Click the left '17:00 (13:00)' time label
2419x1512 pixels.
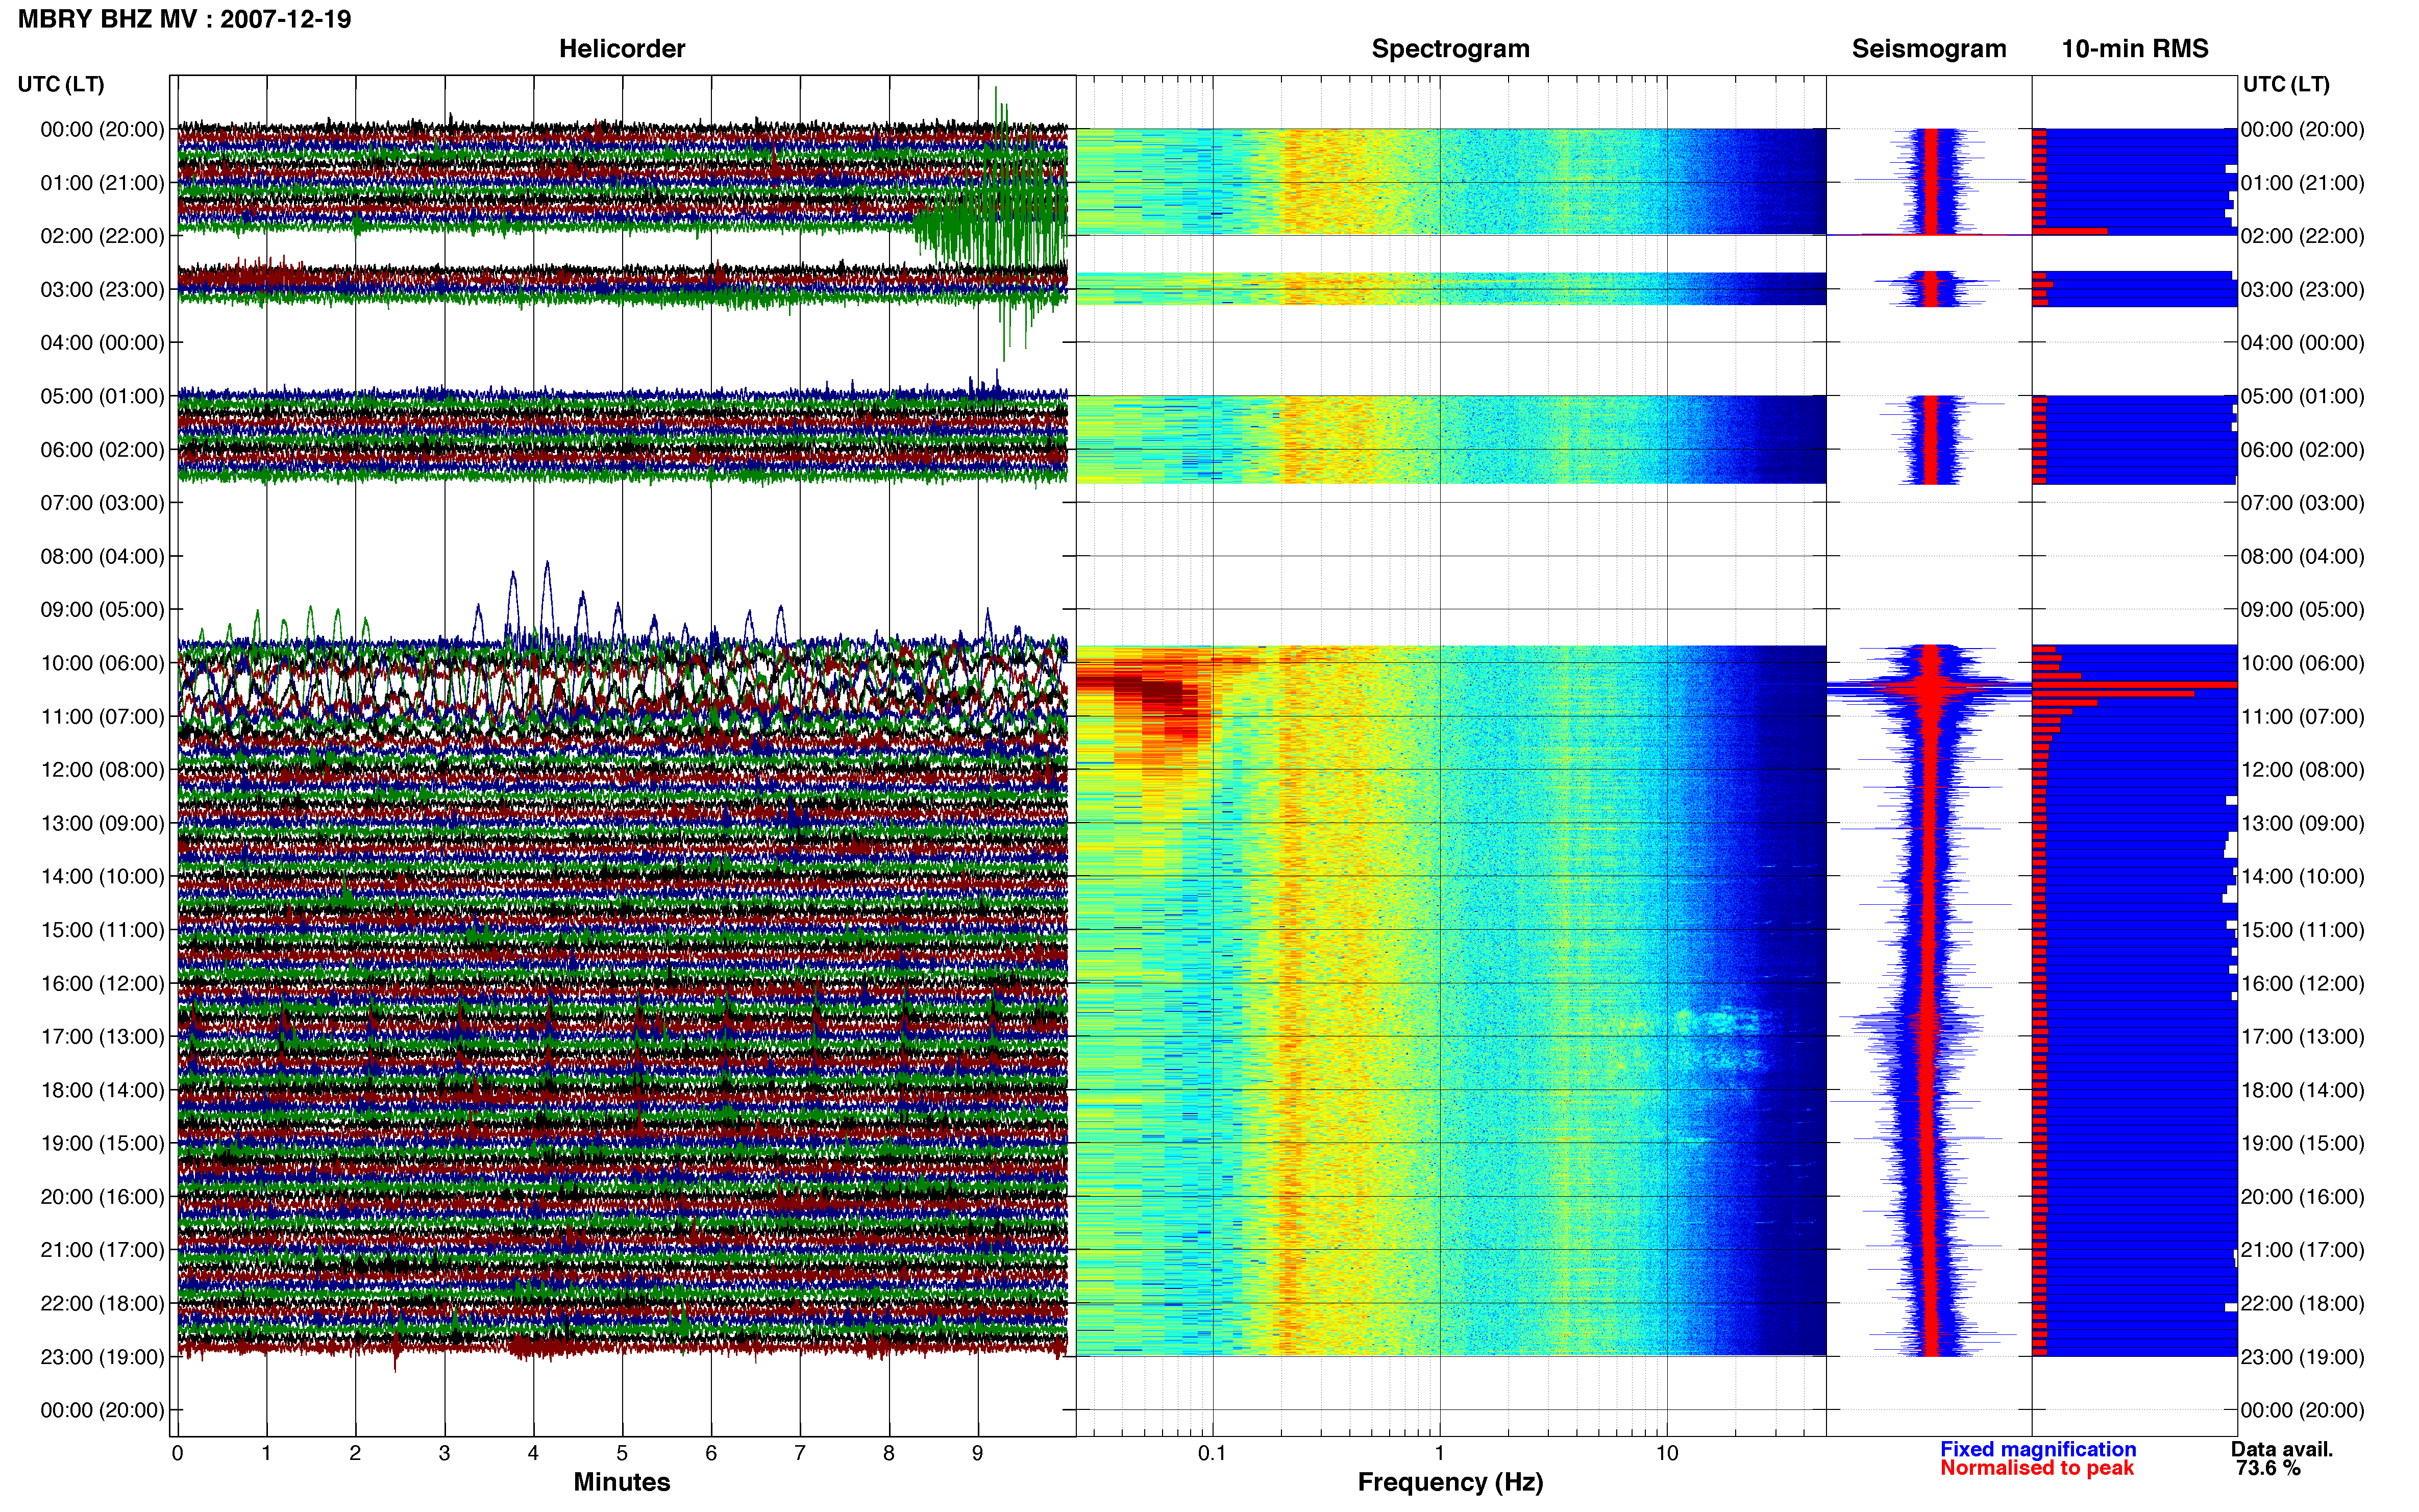click(102, 1037)
